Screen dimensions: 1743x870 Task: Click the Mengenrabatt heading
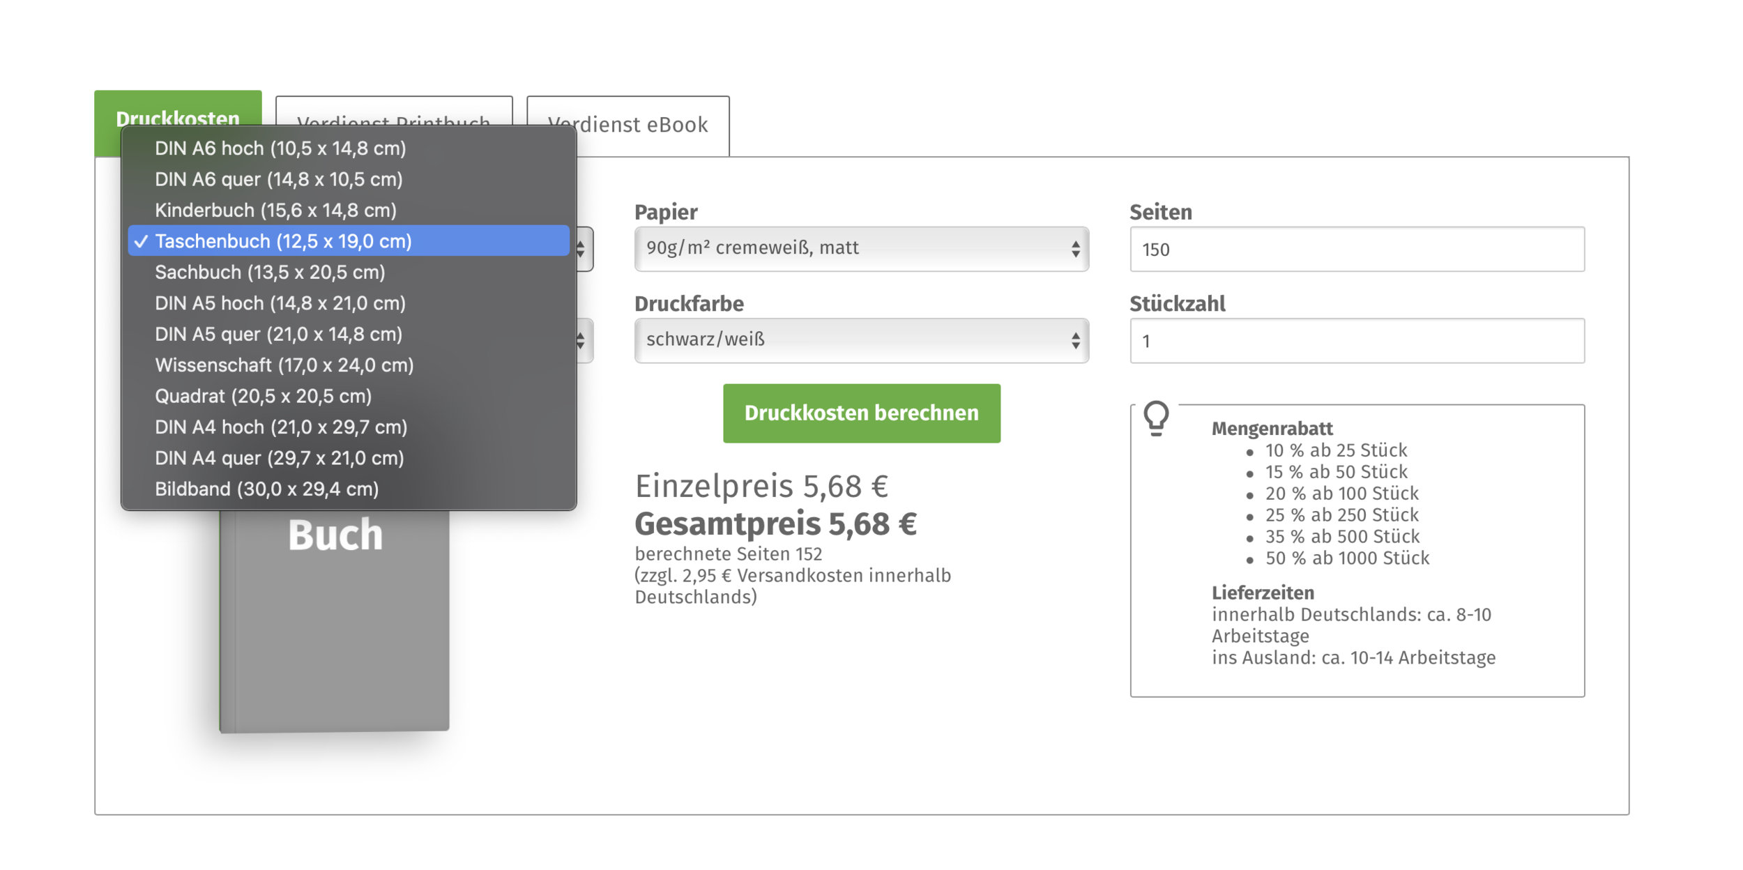click(1272, 429)
